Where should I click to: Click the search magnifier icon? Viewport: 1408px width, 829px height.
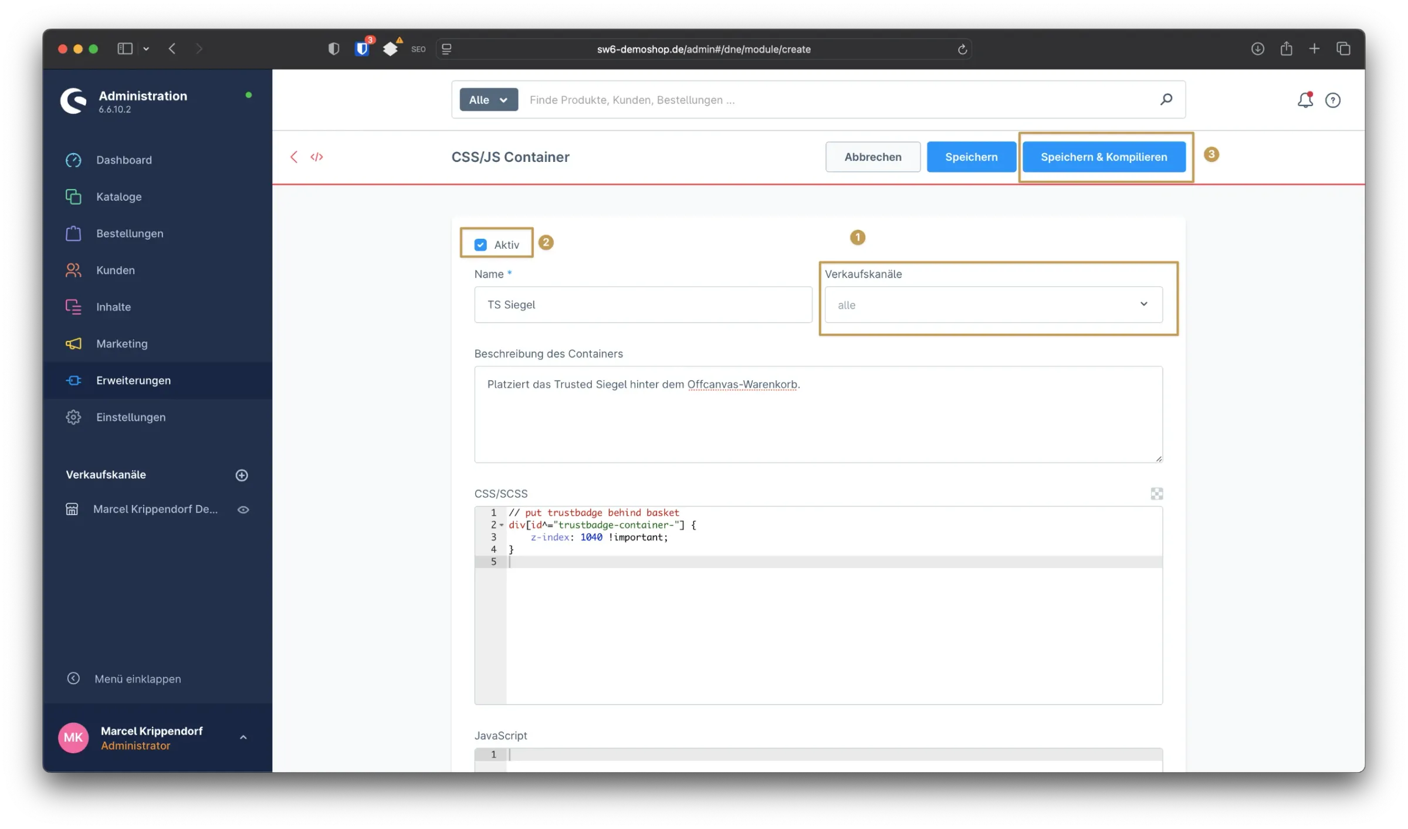1166,100
